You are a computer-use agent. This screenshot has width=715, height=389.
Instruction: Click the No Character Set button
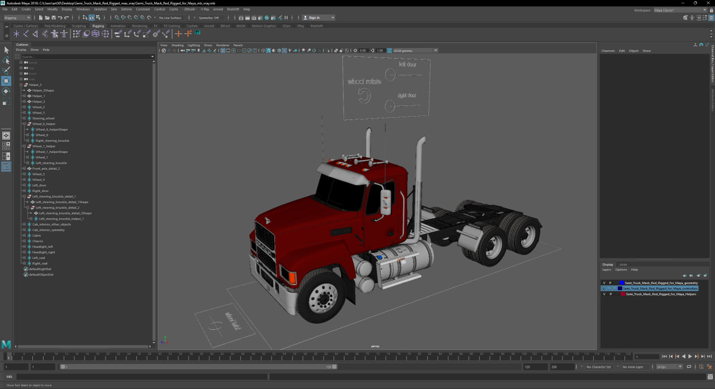(599, 367)
